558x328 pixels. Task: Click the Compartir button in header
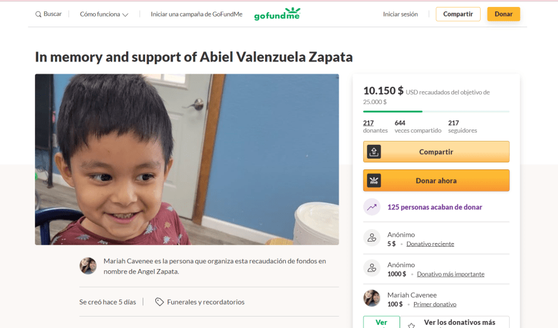pyautogui.click(x=458, y=14)
